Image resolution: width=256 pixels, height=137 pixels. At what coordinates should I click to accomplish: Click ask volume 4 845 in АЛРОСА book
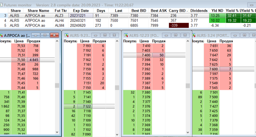tap(34, 60)
